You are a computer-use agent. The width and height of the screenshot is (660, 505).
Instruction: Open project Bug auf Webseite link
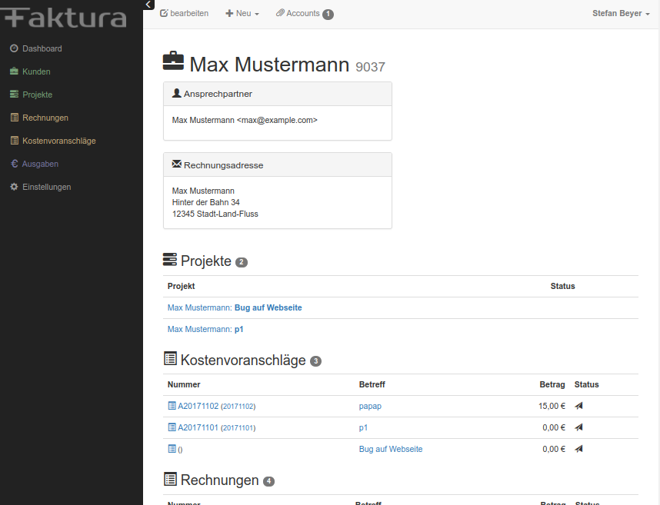click(235, 307)
